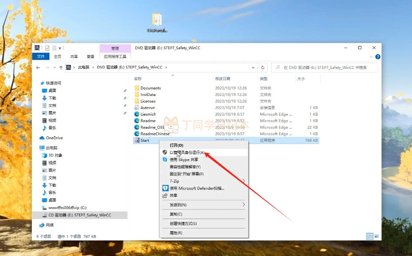Choose 共享 in the context menu
The image size is (412, 256).
tap(204, 196)
